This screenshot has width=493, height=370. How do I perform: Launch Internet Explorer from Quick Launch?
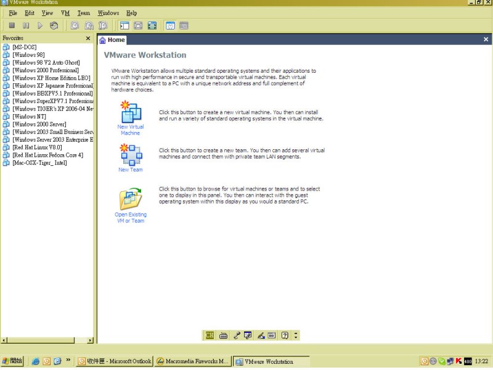click(36, 361)
